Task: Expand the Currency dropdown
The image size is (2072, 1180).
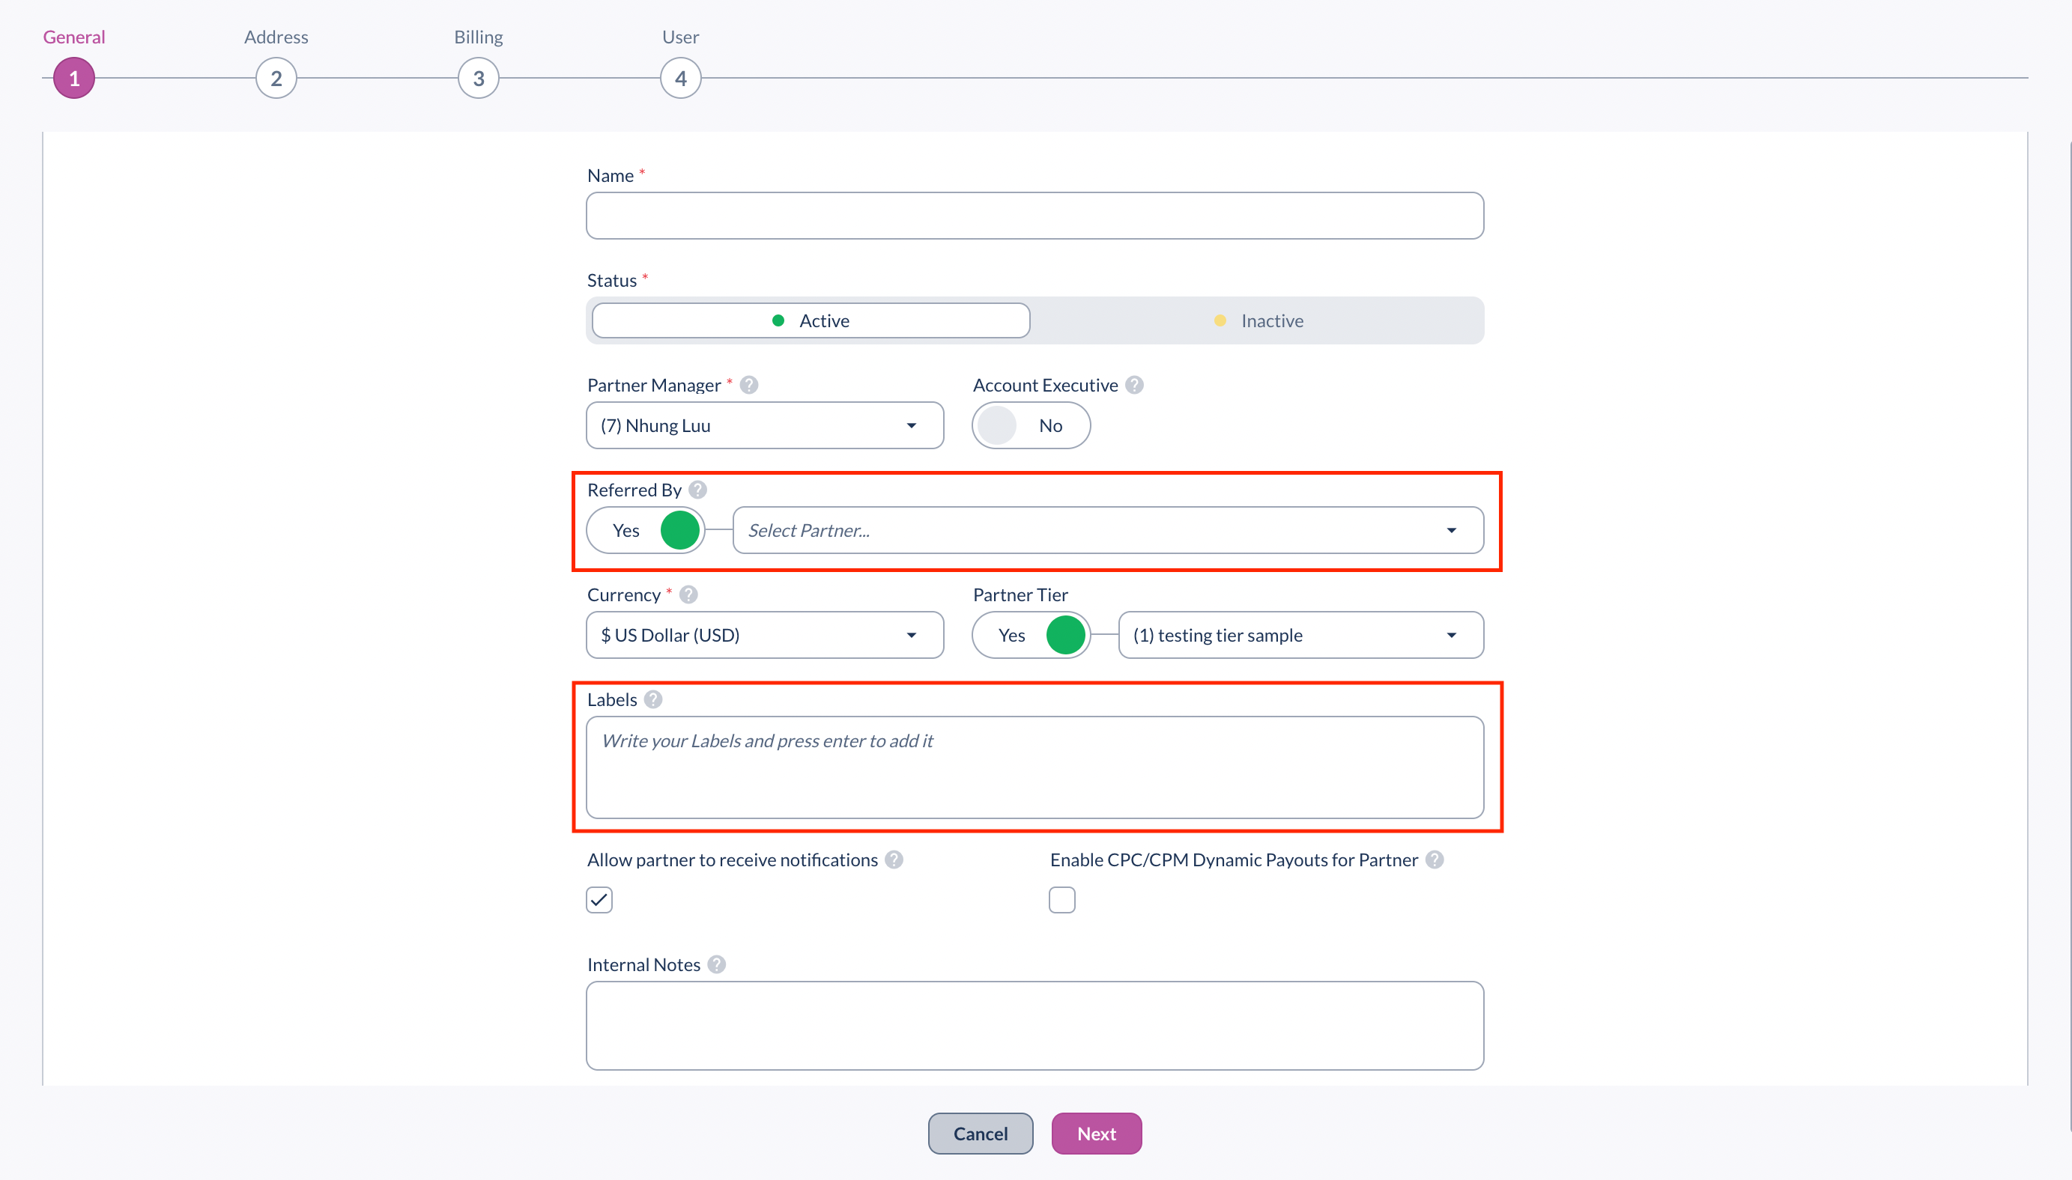Action: (x=764, y=636)
